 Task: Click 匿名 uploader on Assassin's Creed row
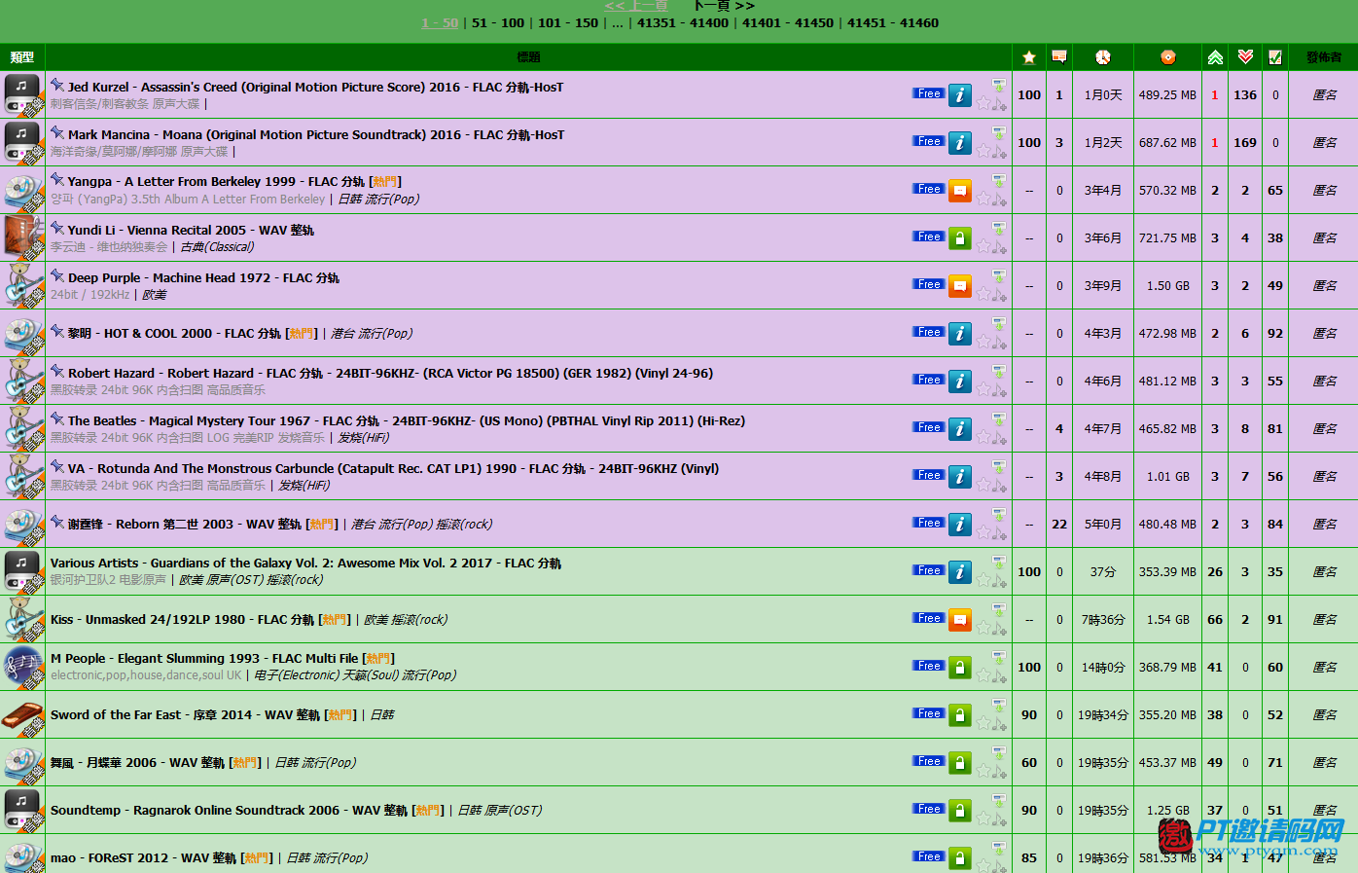pyautogui.click(x=1324, y=94)
